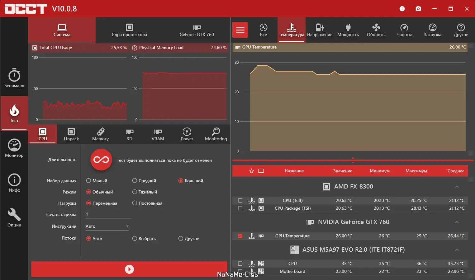Start the test with play button

point(129,269)
